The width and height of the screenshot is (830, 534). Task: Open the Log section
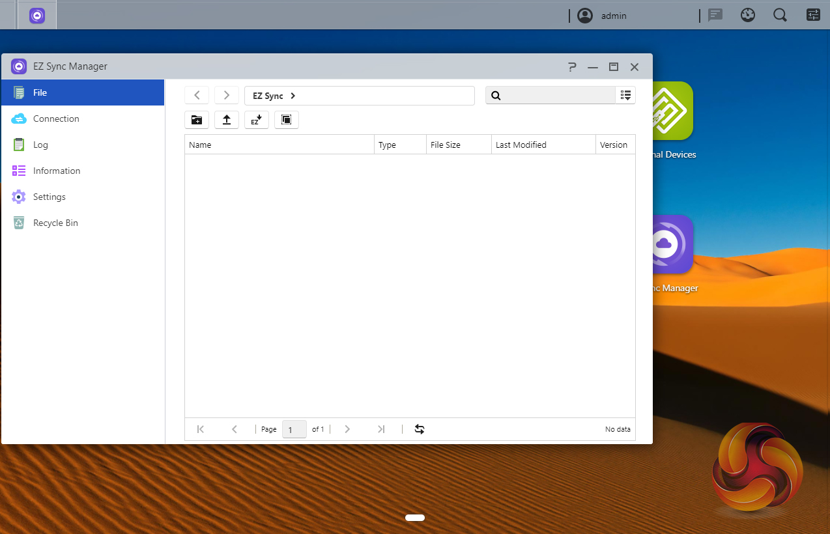[83, 145]
